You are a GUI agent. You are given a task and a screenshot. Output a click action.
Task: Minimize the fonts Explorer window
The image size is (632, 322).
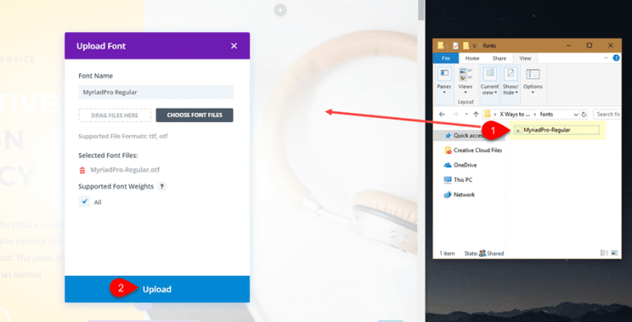tap(569, 45)
